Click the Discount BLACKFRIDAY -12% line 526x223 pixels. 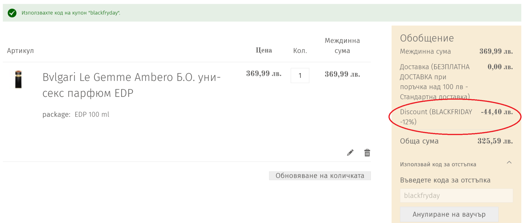click(436, 117)
